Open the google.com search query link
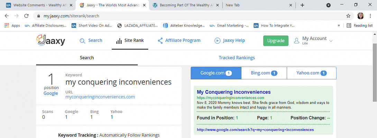This screenshot has width=377, height=138. click(x=255, y=130)
